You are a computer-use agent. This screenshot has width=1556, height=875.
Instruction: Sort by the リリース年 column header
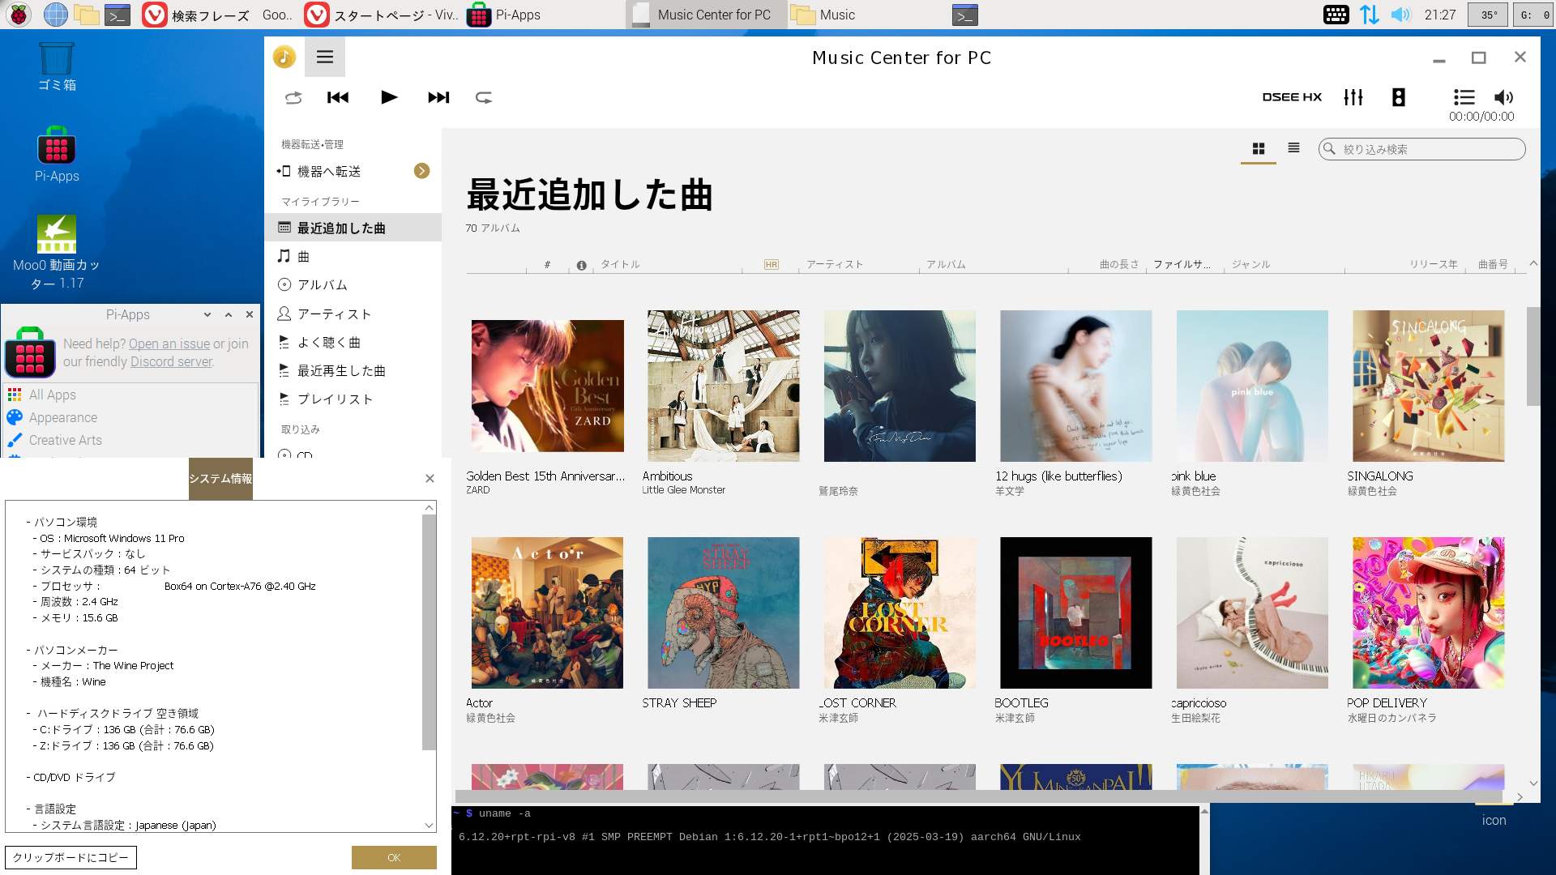(x=1433, y=264)
